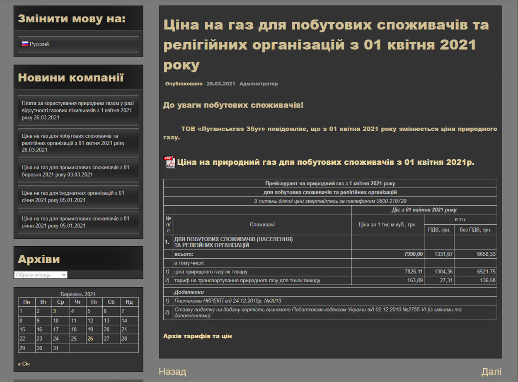Click 'Ціна за 1 тис.м.куб., грн.' header
518x382 pixels.
click(x=387, y=225)
